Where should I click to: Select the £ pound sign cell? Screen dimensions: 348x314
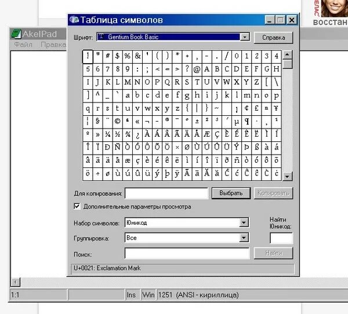[x=256, y=109]
